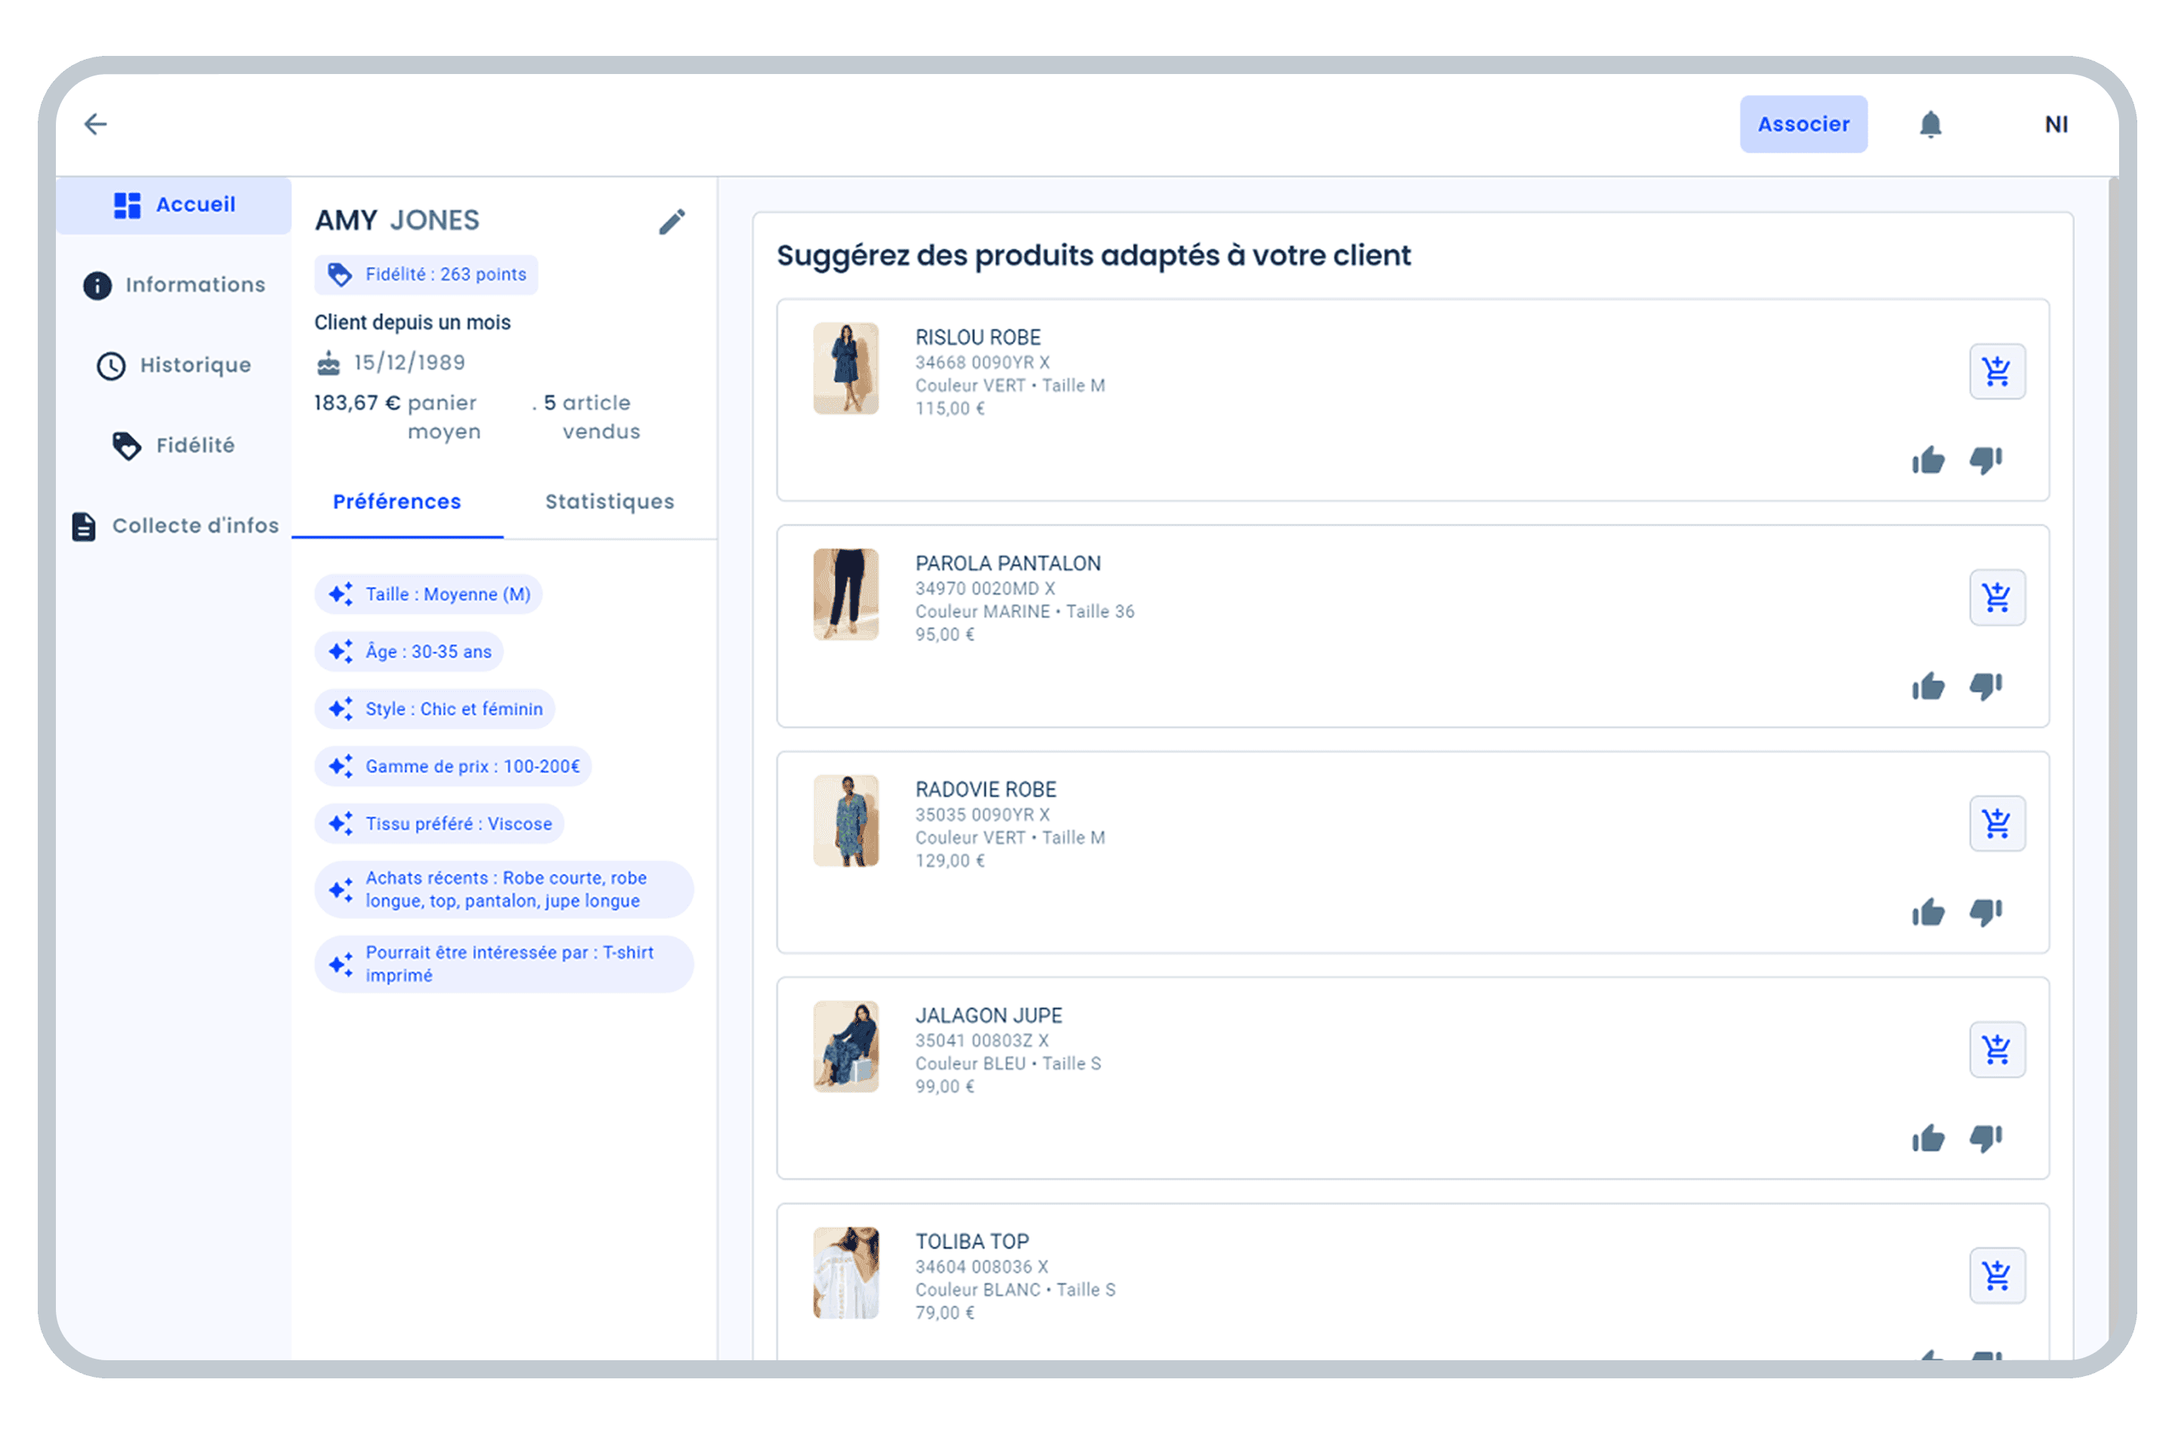Open the RISLOU ROBE product thumbnail
Viewport: 2175px width, 1435px height.
click(846, 369)
